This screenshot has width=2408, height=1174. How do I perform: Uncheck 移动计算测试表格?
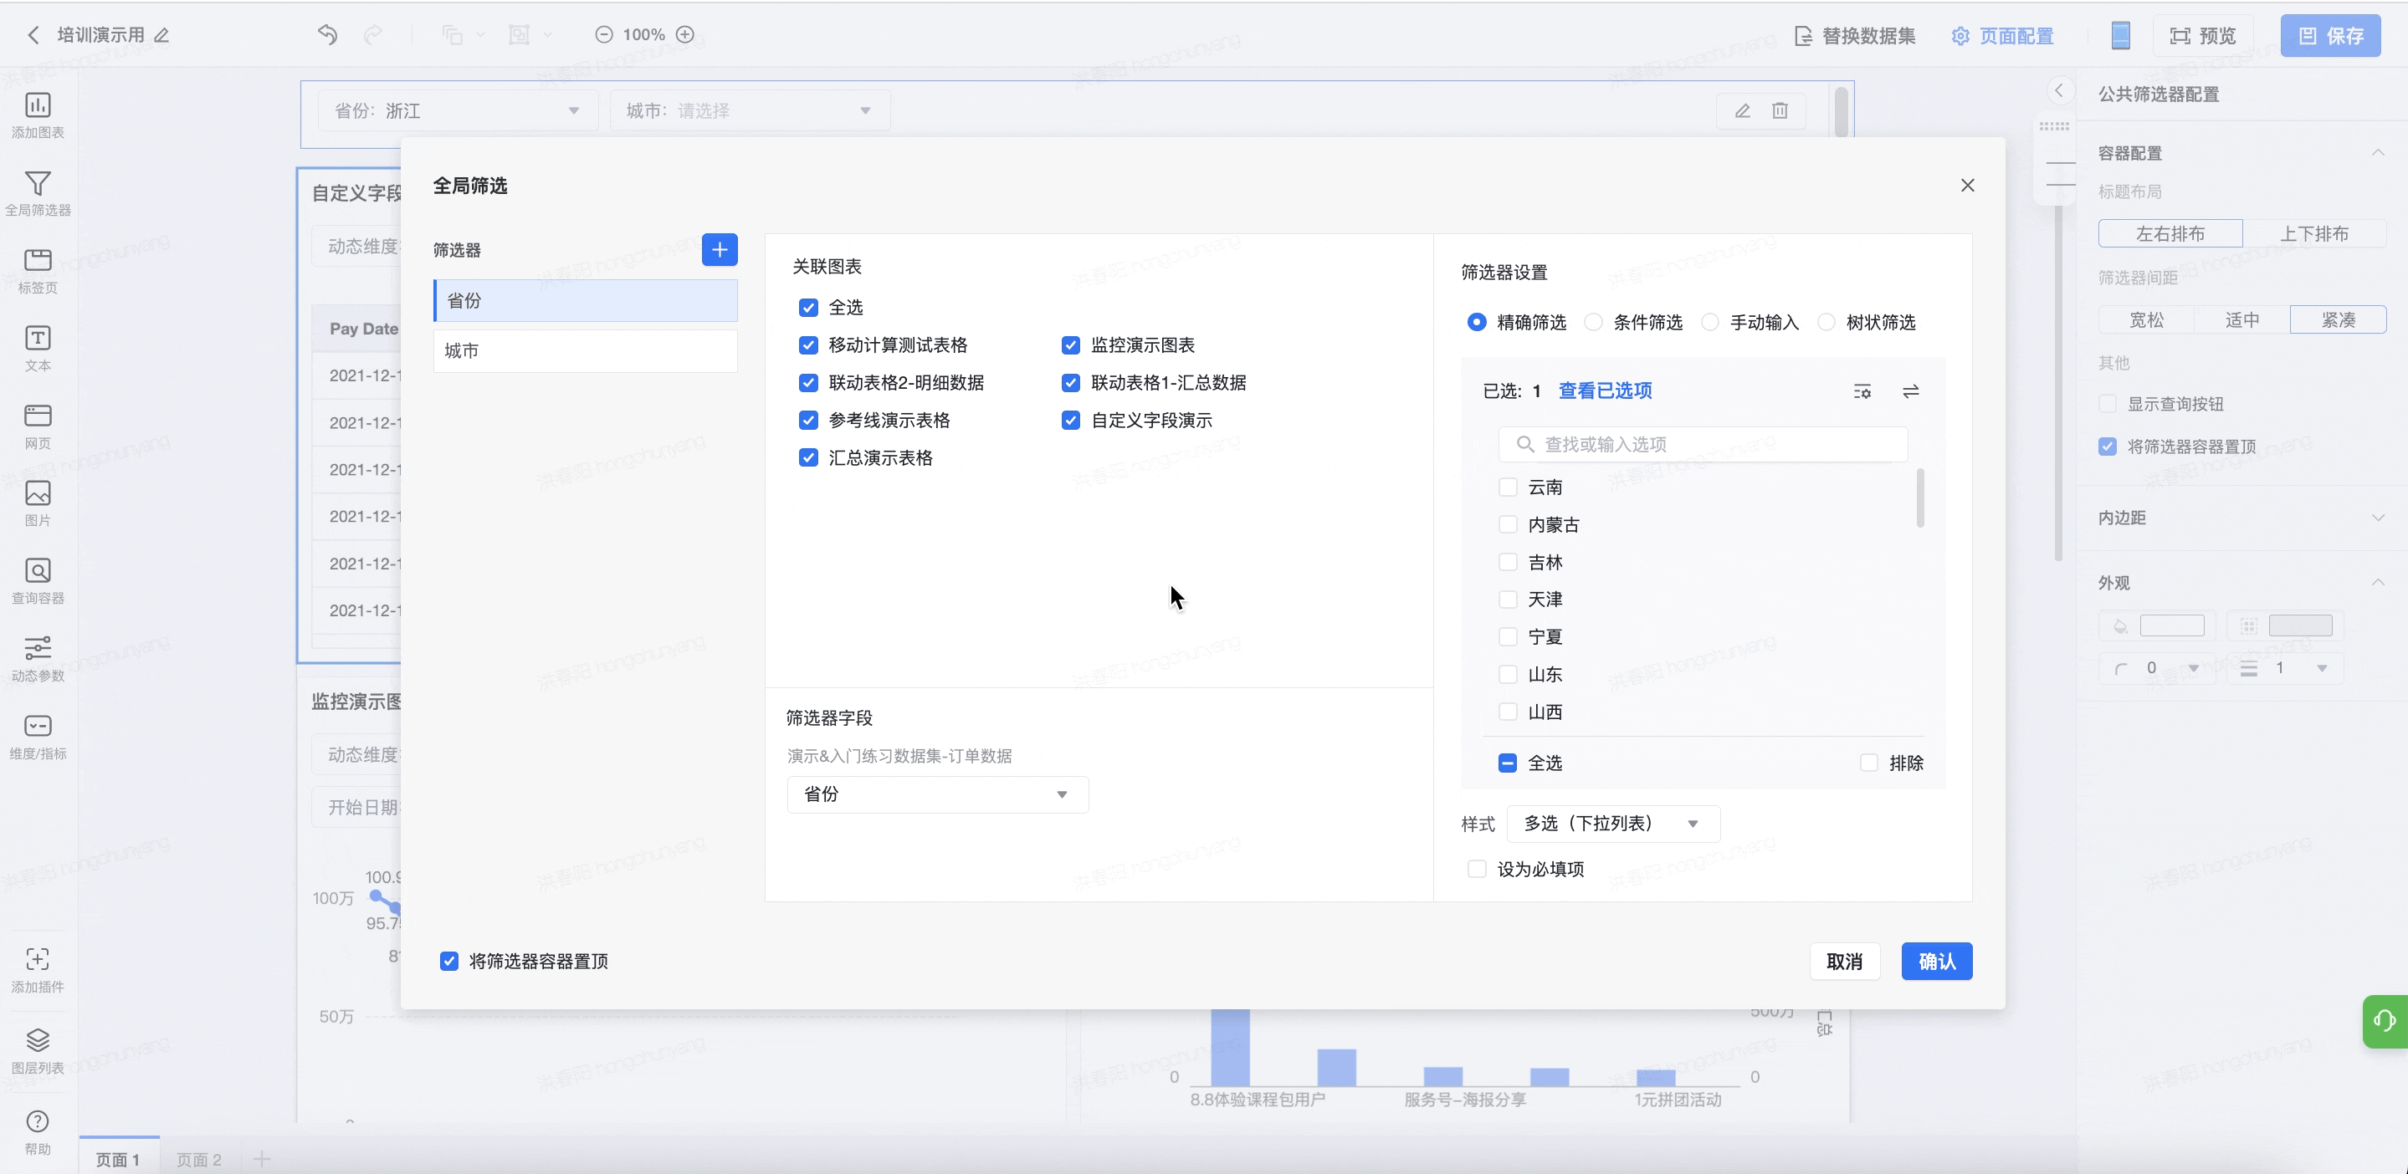808,345
